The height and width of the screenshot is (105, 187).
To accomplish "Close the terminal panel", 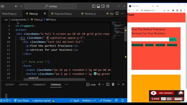I will (123, 84).
